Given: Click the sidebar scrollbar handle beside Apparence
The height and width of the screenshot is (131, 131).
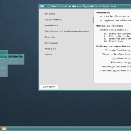Looking at the screenshot, I should 93,20.
